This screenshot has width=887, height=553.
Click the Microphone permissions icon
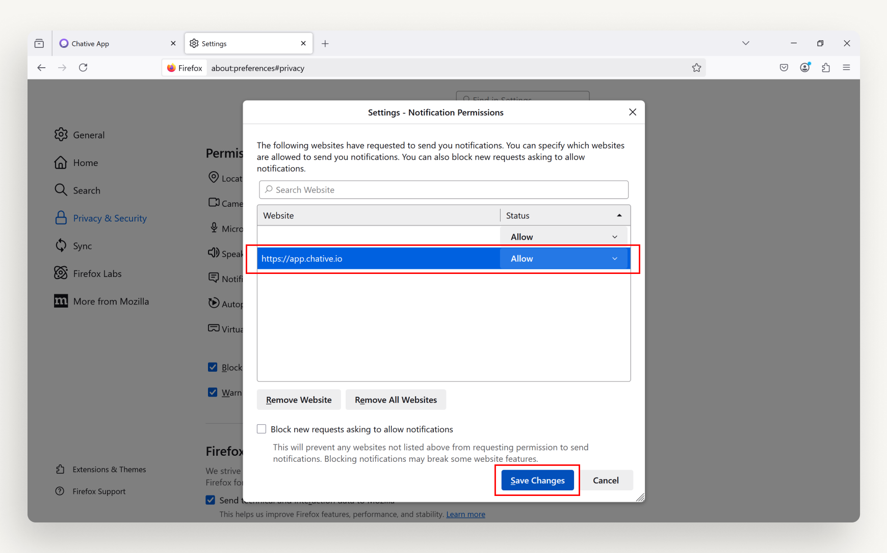coord(214,227)
